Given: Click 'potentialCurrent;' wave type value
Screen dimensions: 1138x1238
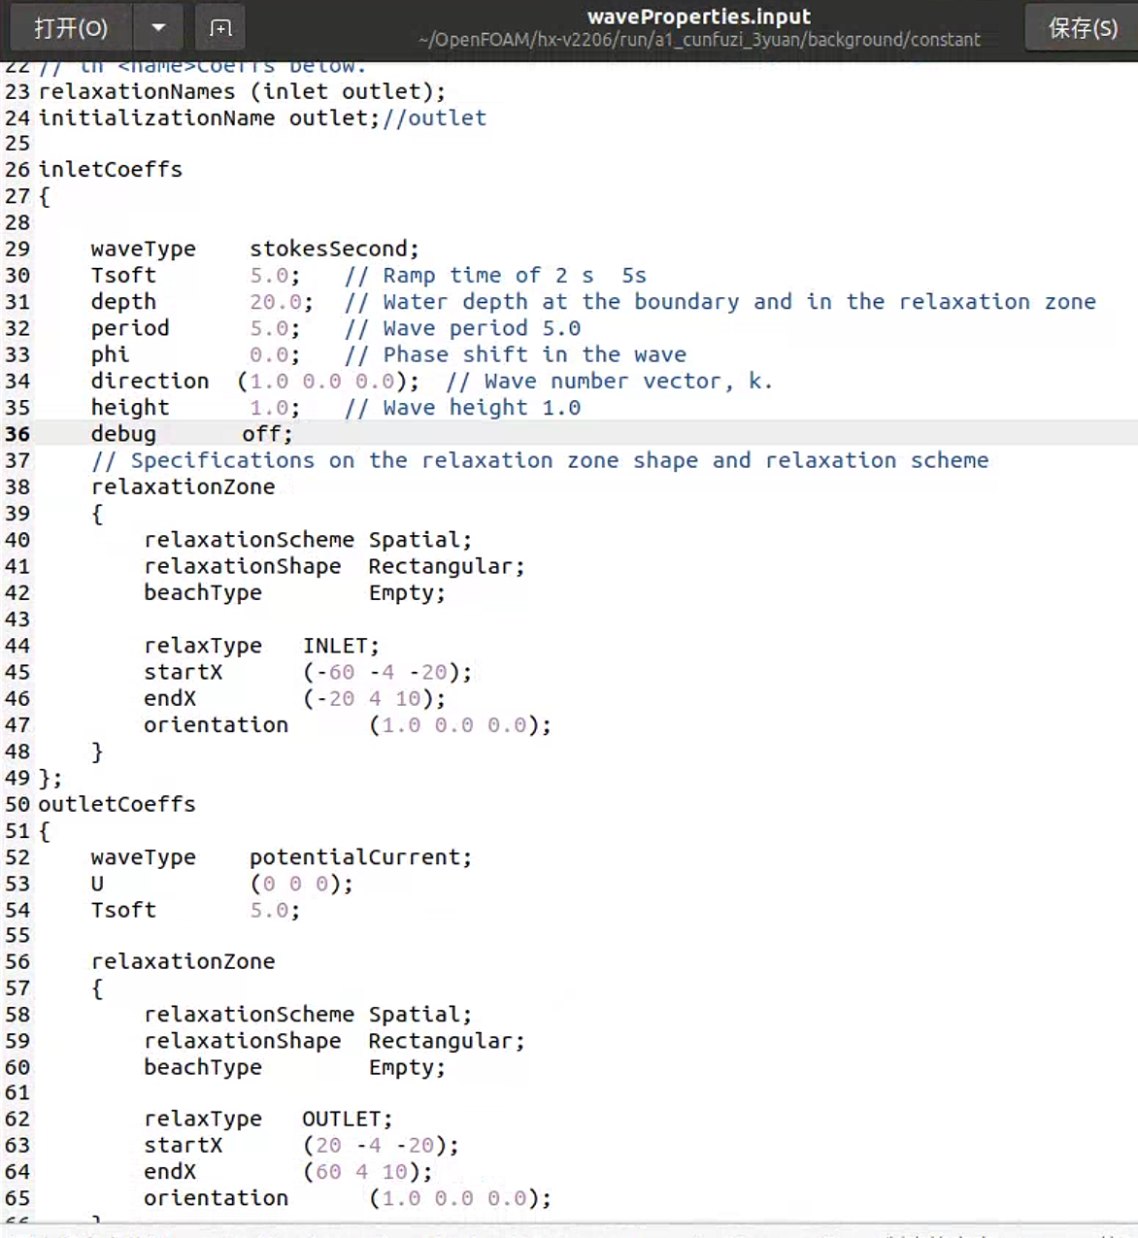Looking at the screenshot, I should (360, 857).
